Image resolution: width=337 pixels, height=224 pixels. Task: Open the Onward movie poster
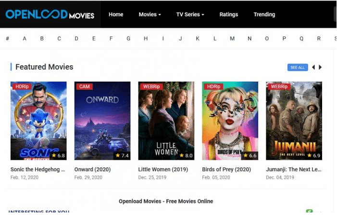(x=102, y=121)
